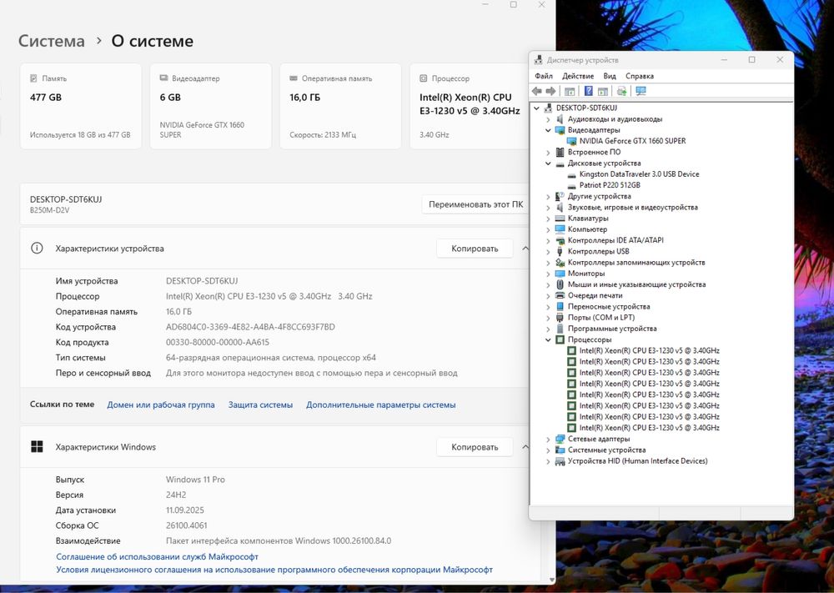
Task: Click the computer icon of the DESKTOP-SDT6KUJ tree root
Action: point(548,108)
